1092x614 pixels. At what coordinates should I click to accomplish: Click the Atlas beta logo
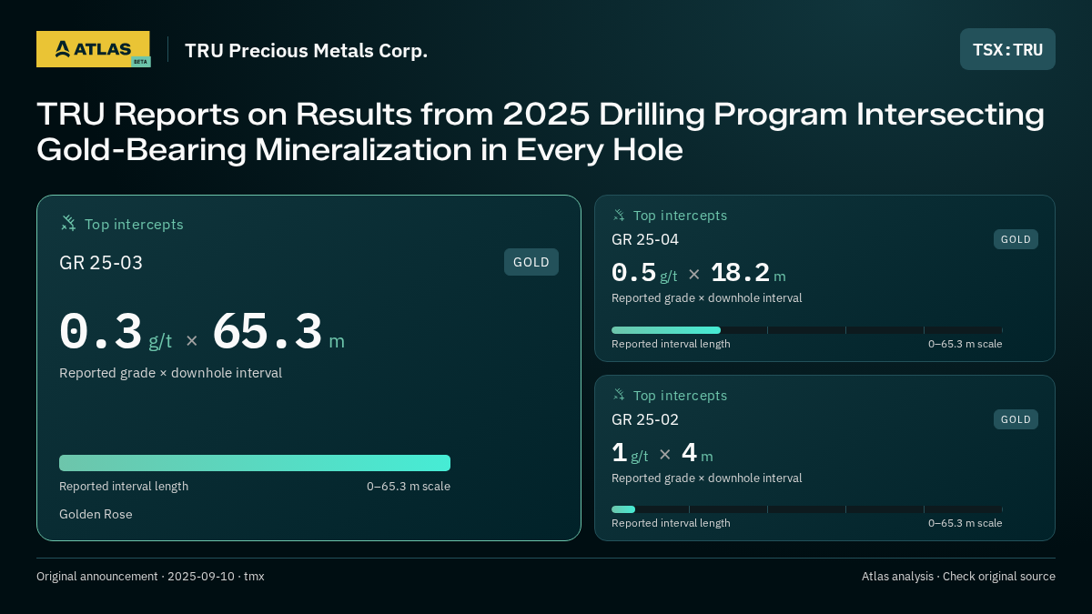coord(93,49)
